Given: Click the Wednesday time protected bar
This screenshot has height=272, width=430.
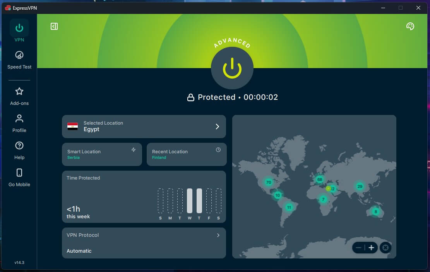Looking at the screenshot, I should (190, 201).
